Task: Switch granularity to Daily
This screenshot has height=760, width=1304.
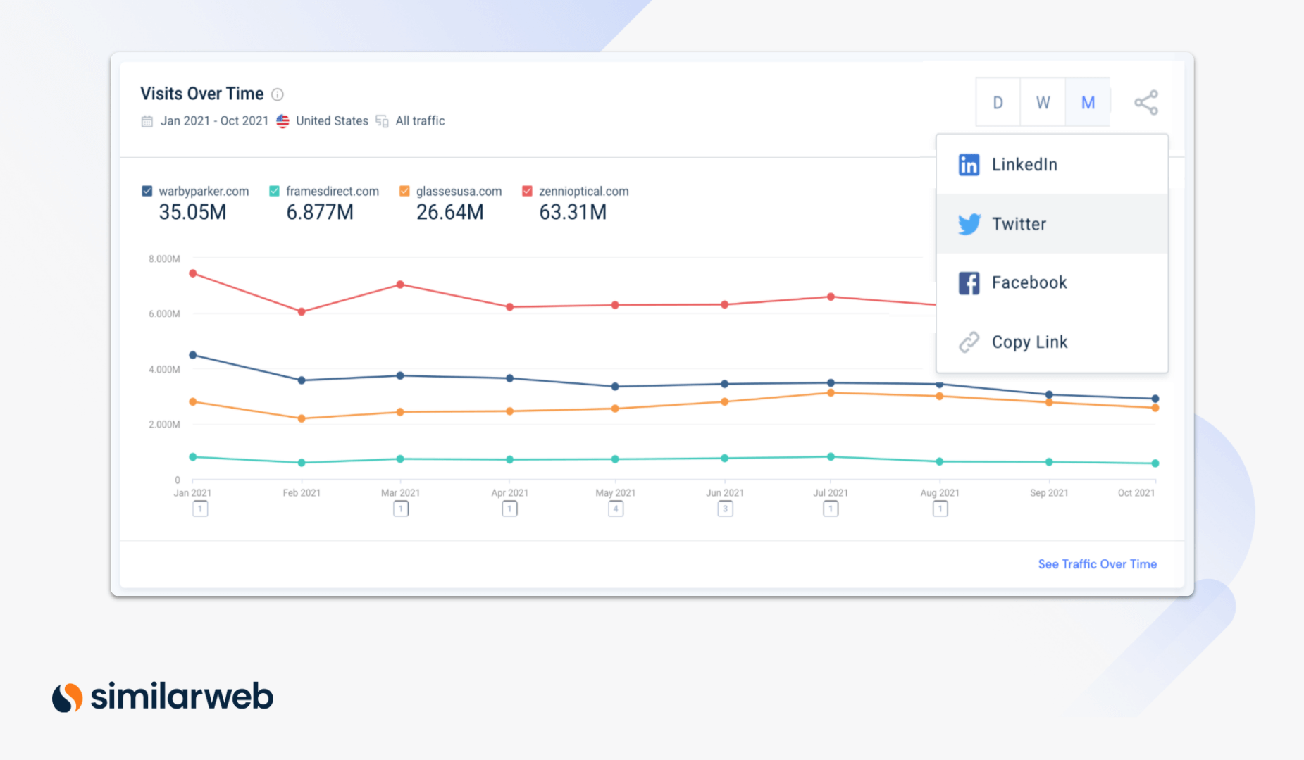Action: click(998, 102)
